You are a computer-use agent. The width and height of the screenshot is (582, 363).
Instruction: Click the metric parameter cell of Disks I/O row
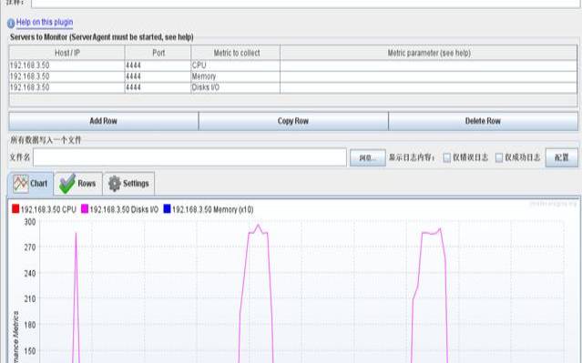point(429,87)
